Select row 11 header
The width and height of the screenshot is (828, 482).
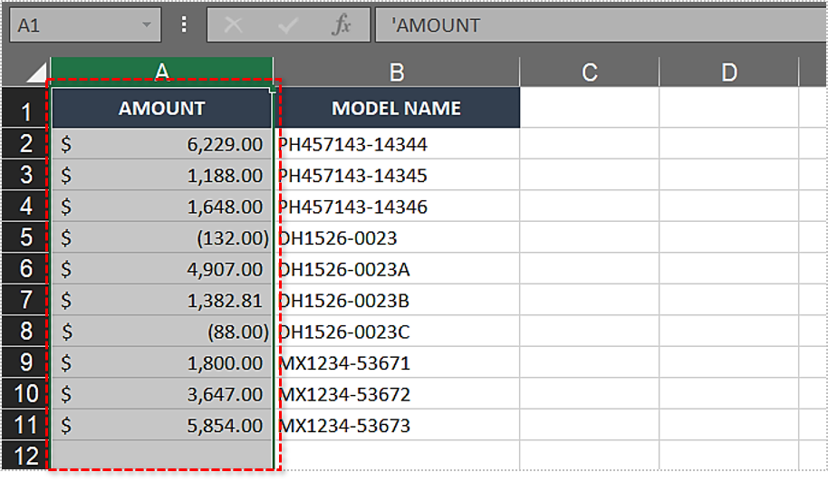(24, 425)
